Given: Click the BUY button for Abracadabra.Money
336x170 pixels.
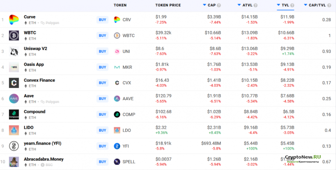Looking at the screenshot, I should tap(102, 162).
